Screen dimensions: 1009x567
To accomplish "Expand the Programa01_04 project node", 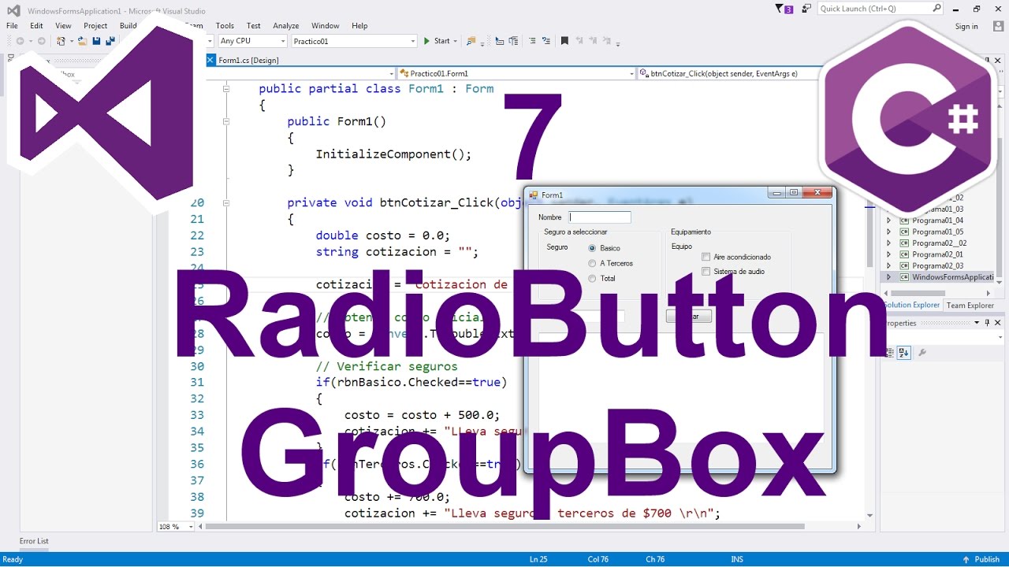I will [x=888, y=220].
